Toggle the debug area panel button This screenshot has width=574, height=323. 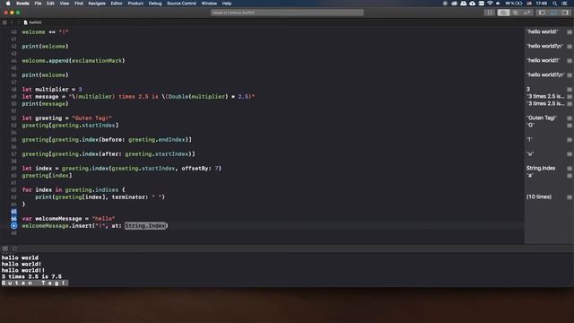(x=553, y=13)
